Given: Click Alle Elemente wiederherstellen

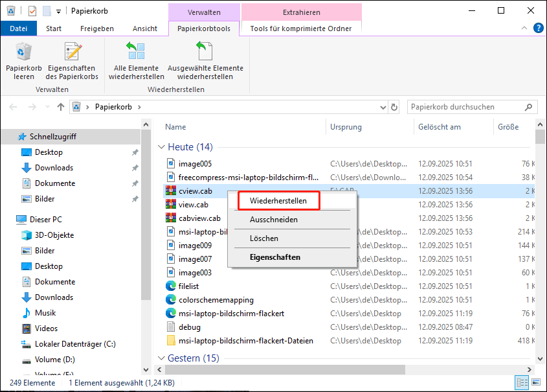Looking at the screenshot, I should point(137,62).
